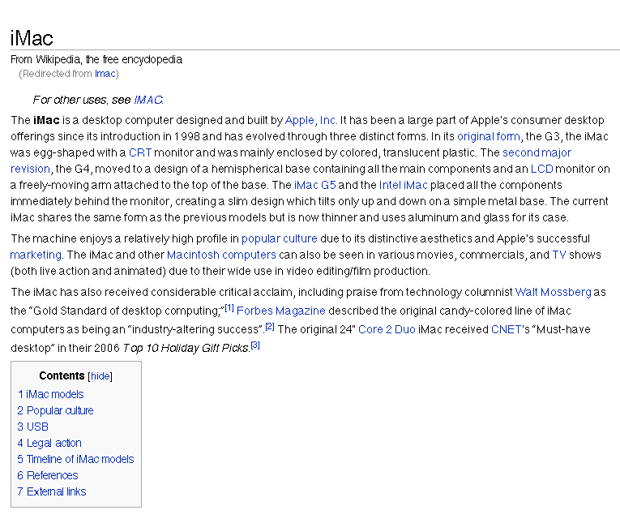Open the Forbes Magazine link
620x519 pixels.
[280, 311]
